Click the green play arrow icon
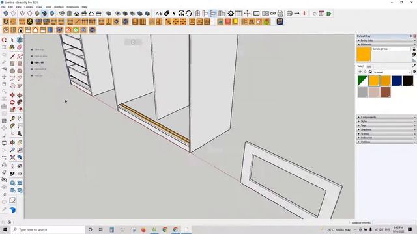This screenshot has height=234, width=417. (x=329, y=14)
